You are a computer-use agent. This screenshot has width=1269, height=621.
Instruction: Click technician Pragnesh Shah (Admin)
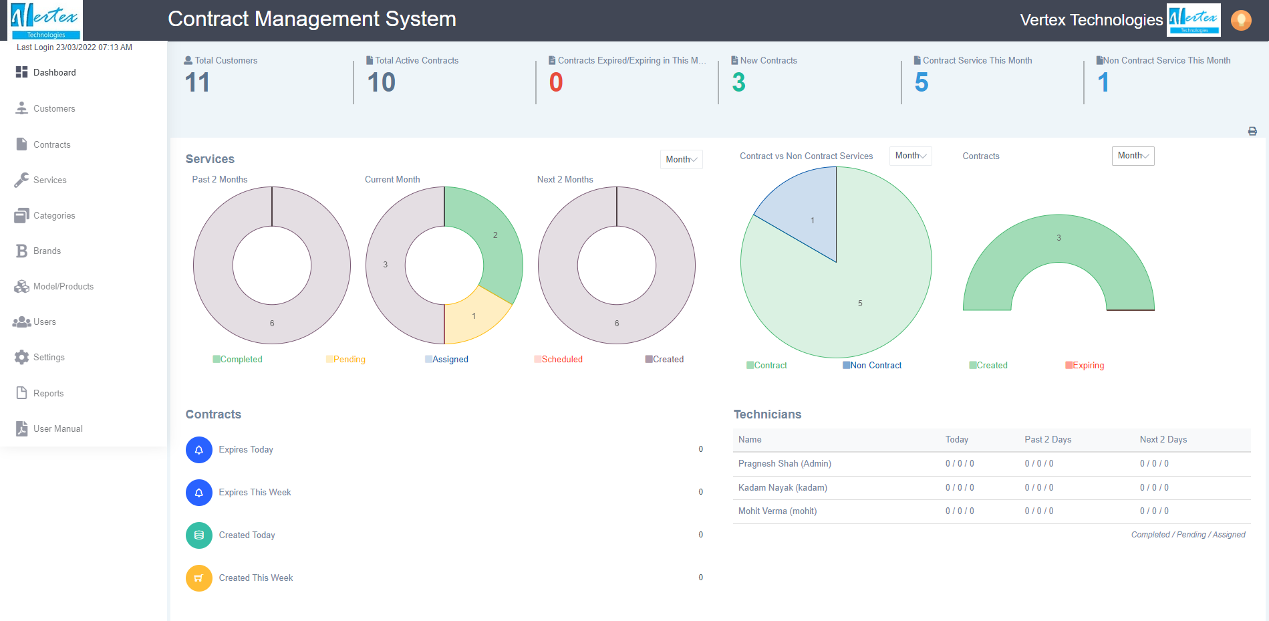click(785, 464)
